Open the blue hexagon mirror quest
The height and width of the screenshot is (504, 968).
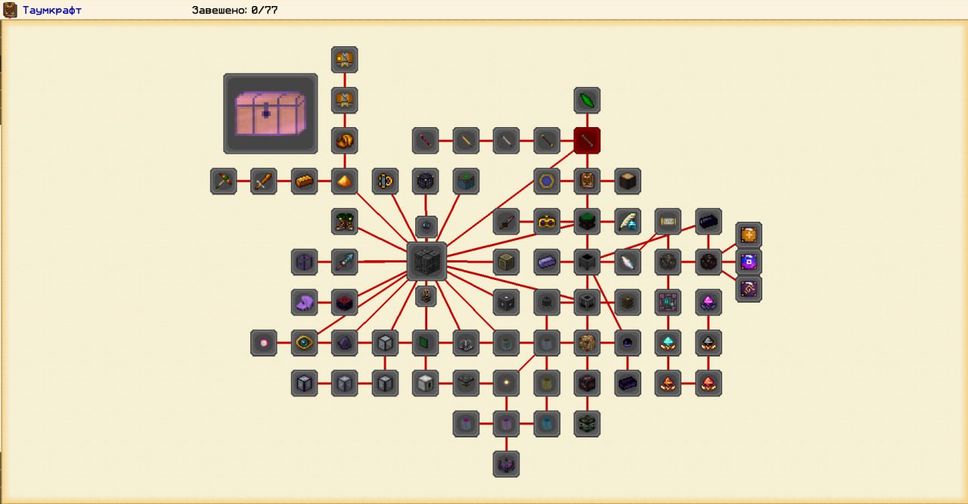click(x=749, y=262)
